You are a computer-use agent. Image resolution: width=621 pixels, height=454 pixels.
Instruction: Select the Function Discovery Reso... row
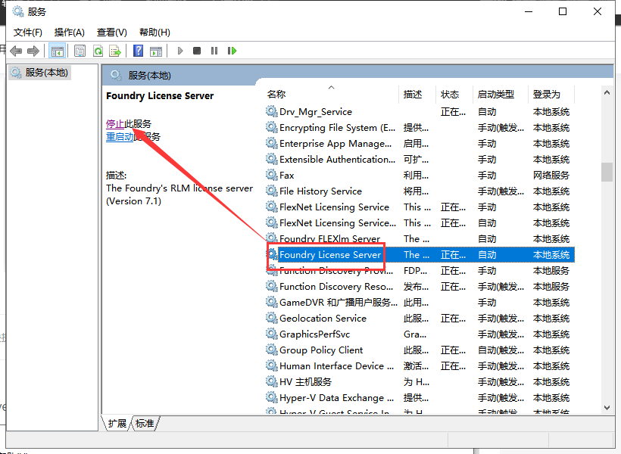tap(420, 286)
